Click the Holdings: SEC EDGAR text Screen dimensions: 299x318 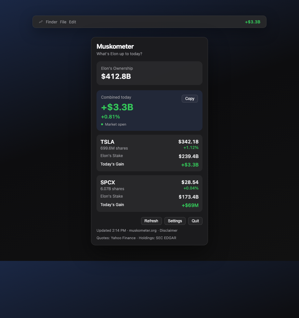coord(157,238)
